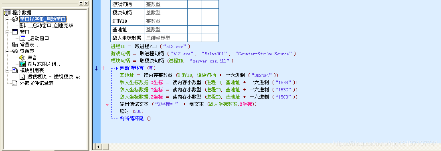This screenshot has width=441, height=151.
Task: Close the program data side panel
Action: click(x=86, y=3)
